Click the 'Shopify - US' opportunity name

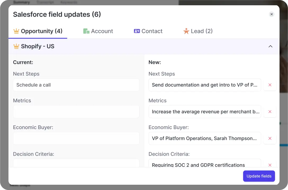click(38, 46)
